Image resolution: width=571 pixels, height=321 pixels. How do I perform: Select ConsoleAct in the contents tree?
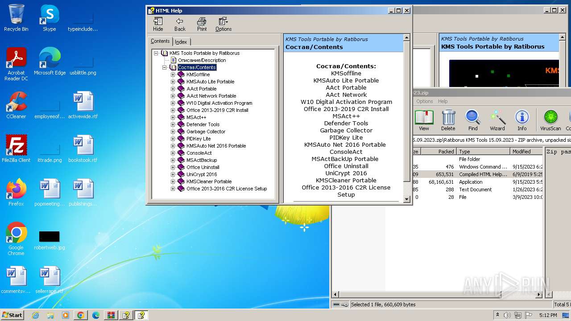(x=199, y=153)
